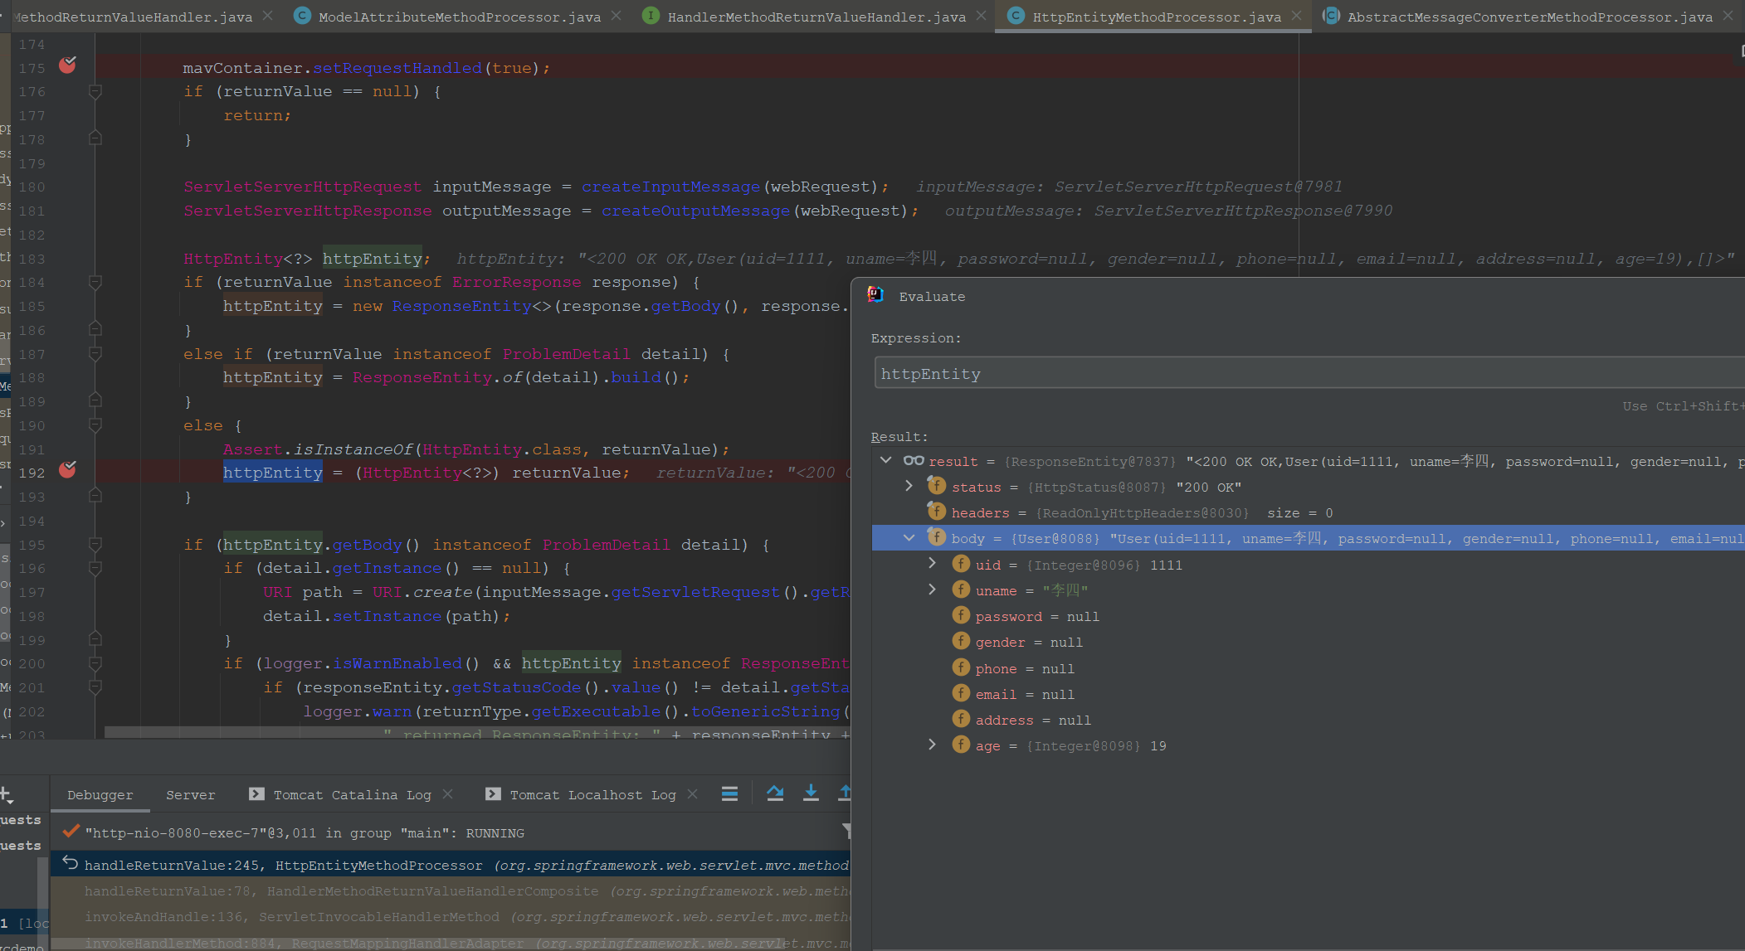Close the Tomcat Localhost Log tab
Image resolution: width=1745 pixels, height=951 pixels.
tap(693, 794)
